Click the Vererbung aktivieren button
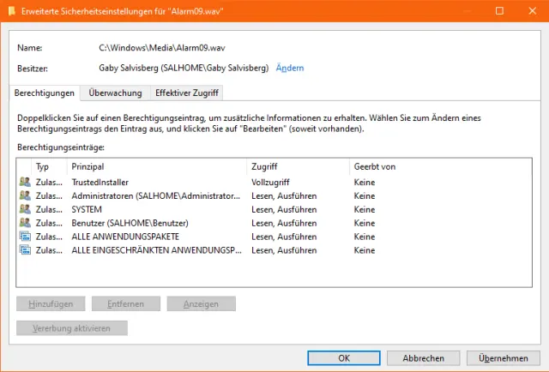The image size is (549, 372). 72,328
